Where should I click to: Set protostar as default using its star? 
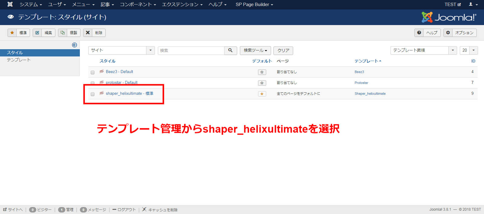(262, 83)
